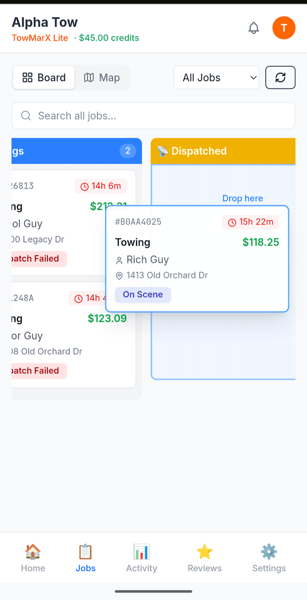Select the Board view tab
307x600 pixels.
pos(43,77)
